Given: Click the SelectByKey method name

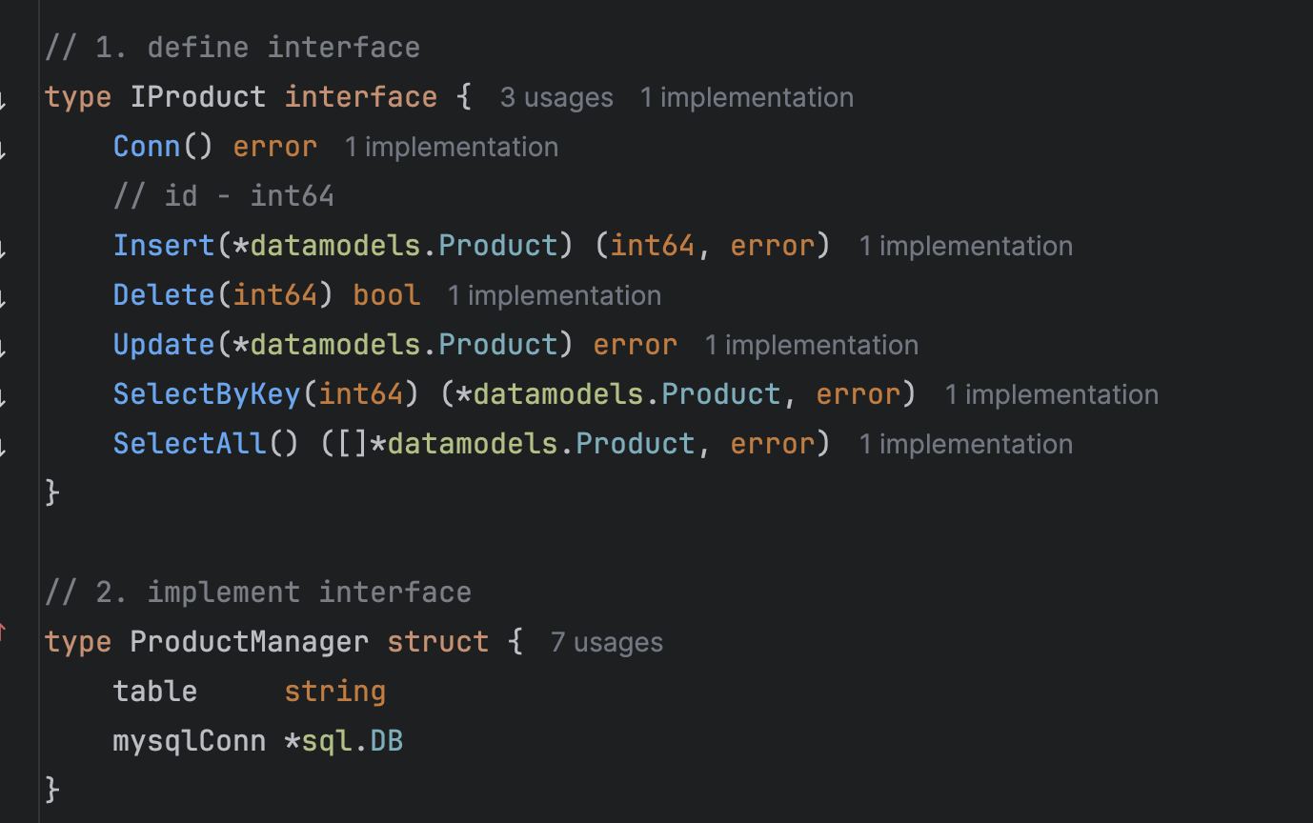Looking at the screenshot, I should pyautogui.click(x=207, y=394).
